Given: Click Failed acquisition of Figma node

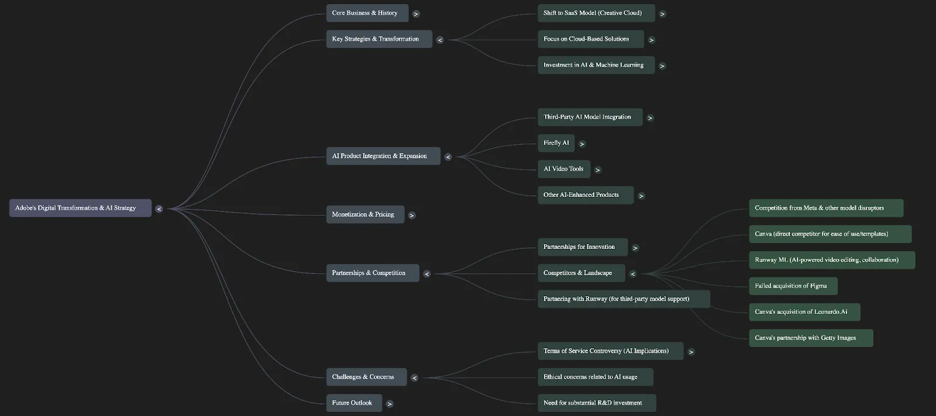Looking at the screenshot, I should 793,286.
